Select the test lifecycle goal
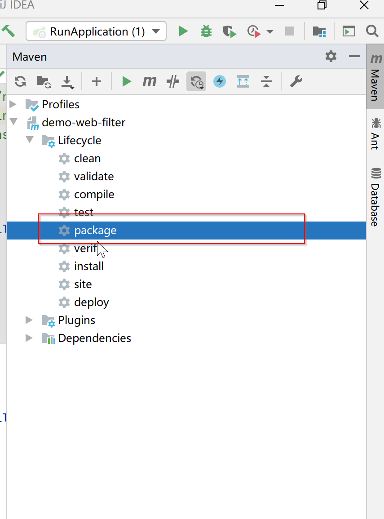384x519 pixels. coord(84,212)
